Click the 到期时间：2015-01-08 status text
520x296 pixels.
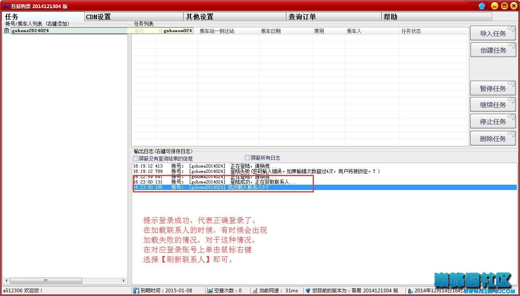tap(166, 291)
